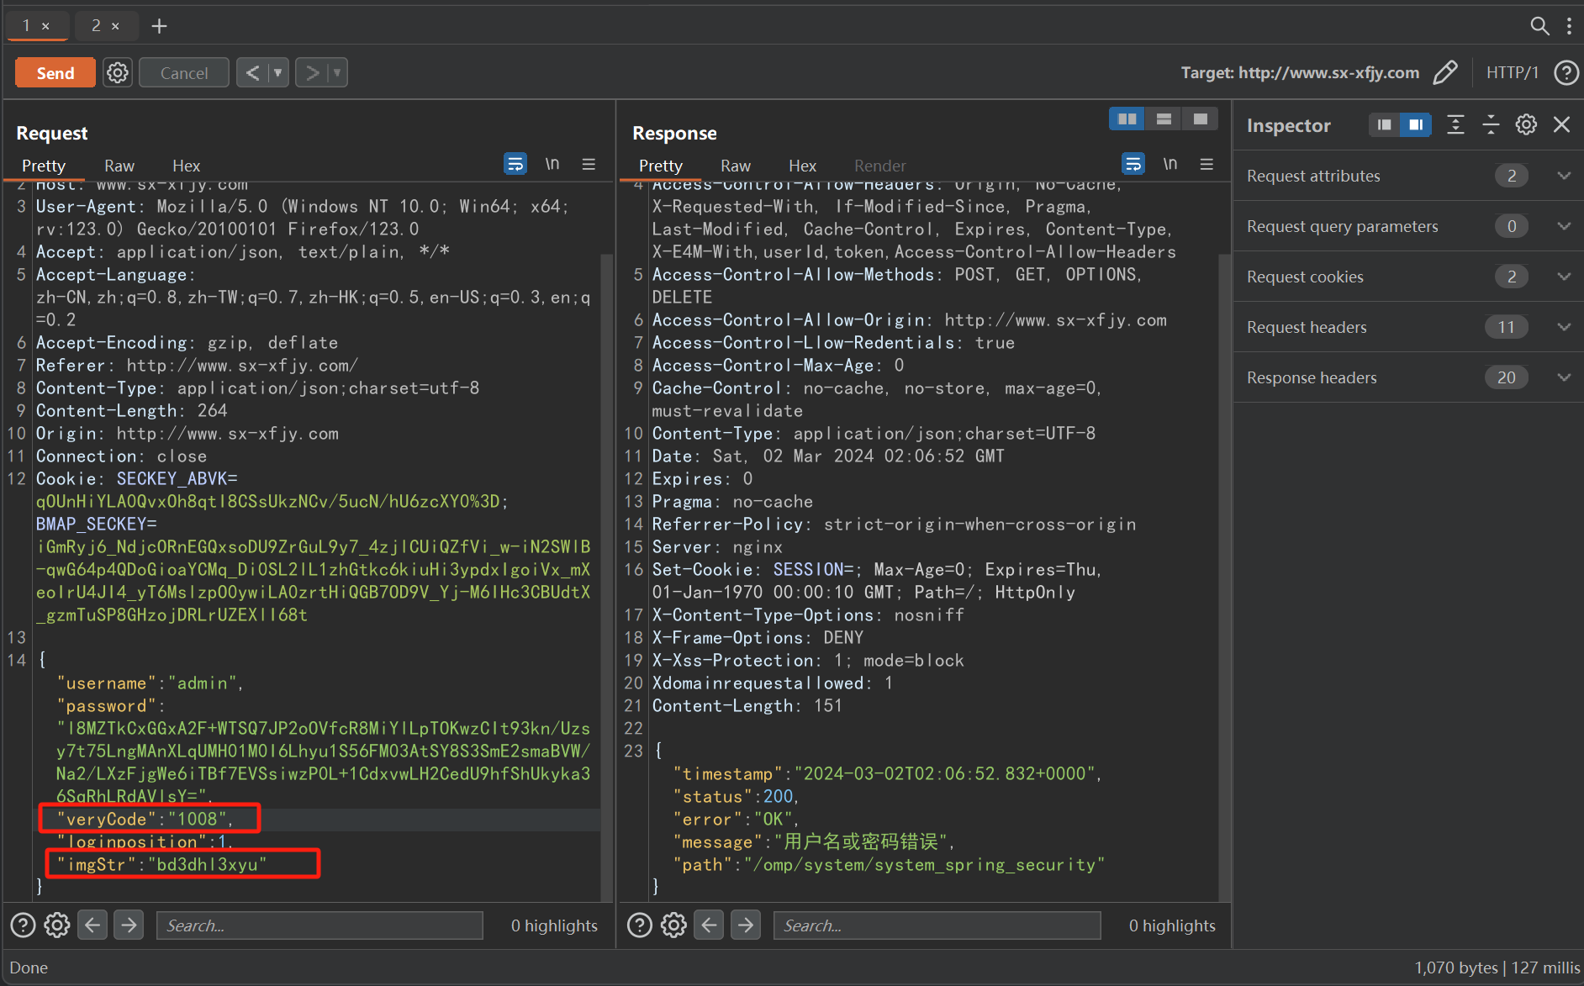Viewport: 1584px width, 986px height.
Task: Open Request pane hamburger menu
Action: 589,164
